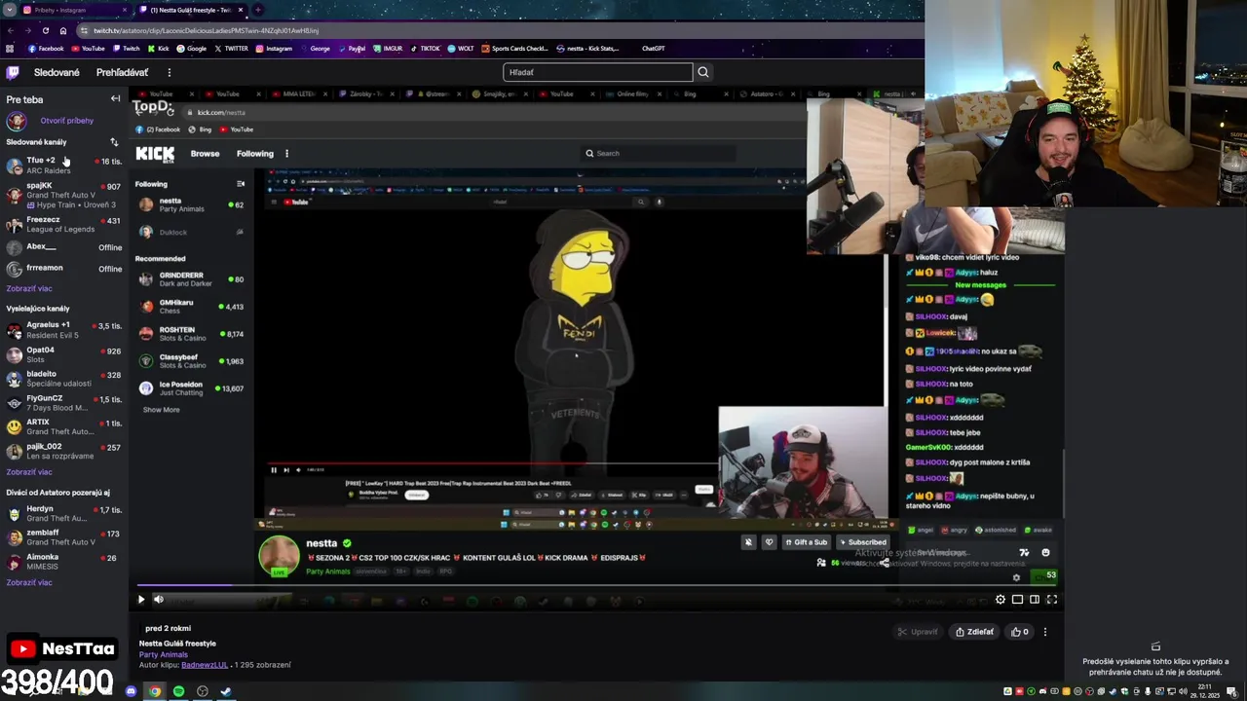The image size is (1247, 701).
Task: Open clip player settings gear
Action: [x=1000, y=600]
